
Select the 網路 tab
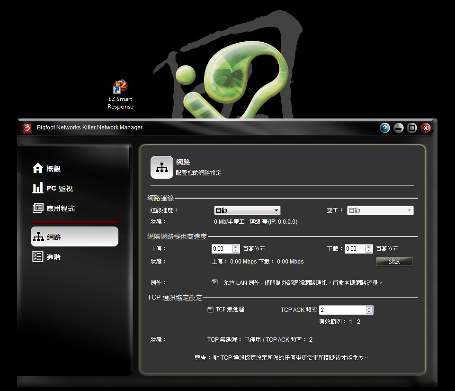tap(75, 237)
